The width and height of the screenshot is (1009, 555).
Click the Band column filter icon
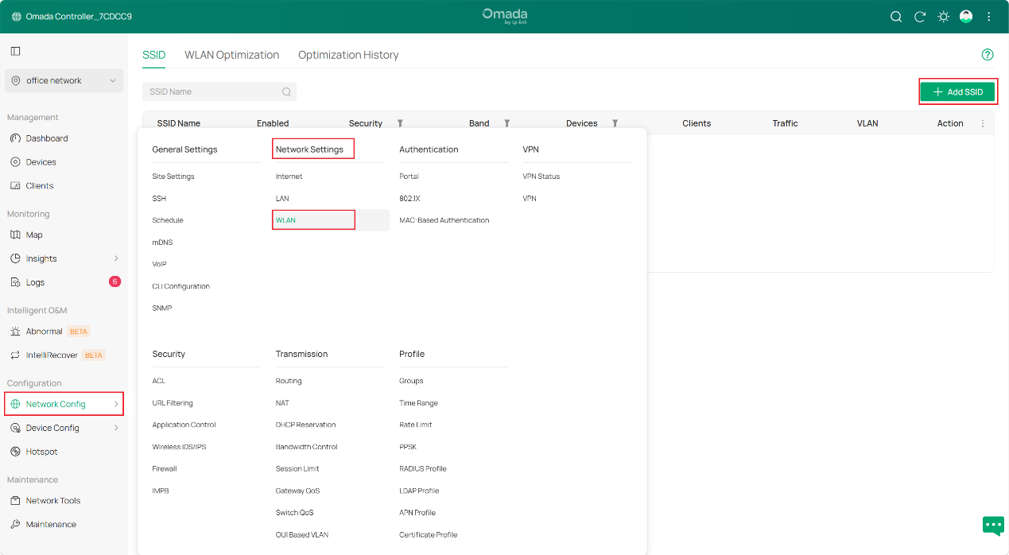(506, 123)
